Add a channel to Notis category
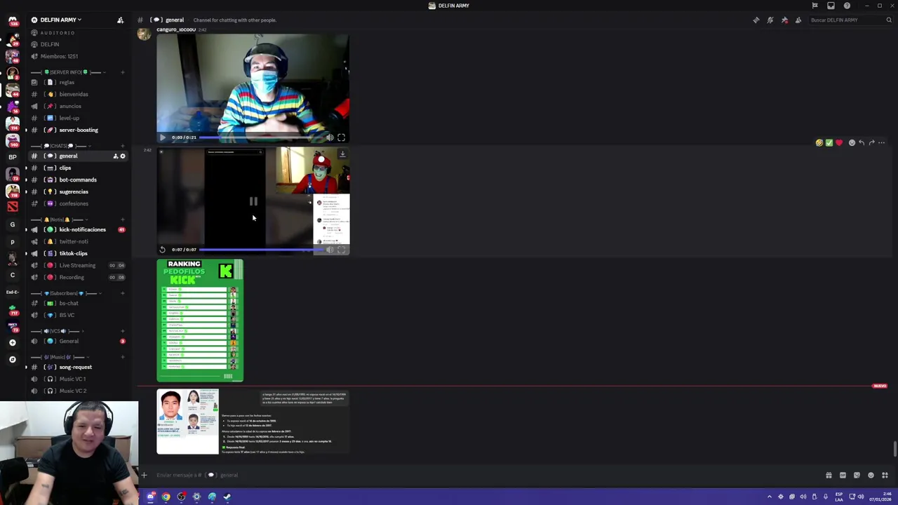 click(x=123, y=220)
